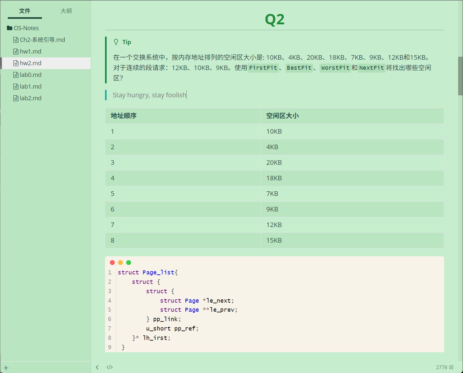This screenshot has height=373, width=463.
Task: Click the yellow dot on code block
Action: 120,262
